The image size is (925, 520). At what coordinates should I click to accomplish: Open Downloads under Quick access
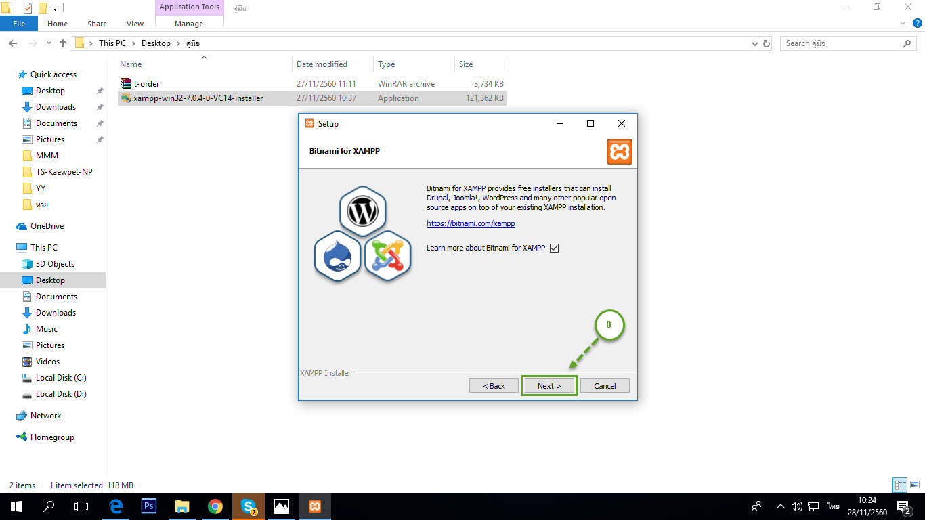[x=56, y=107]
